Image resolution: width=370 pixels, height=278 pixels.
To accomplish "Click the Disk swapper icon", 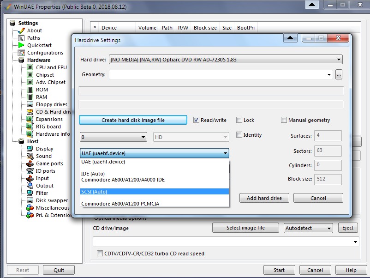I will [x=30, y=200].
